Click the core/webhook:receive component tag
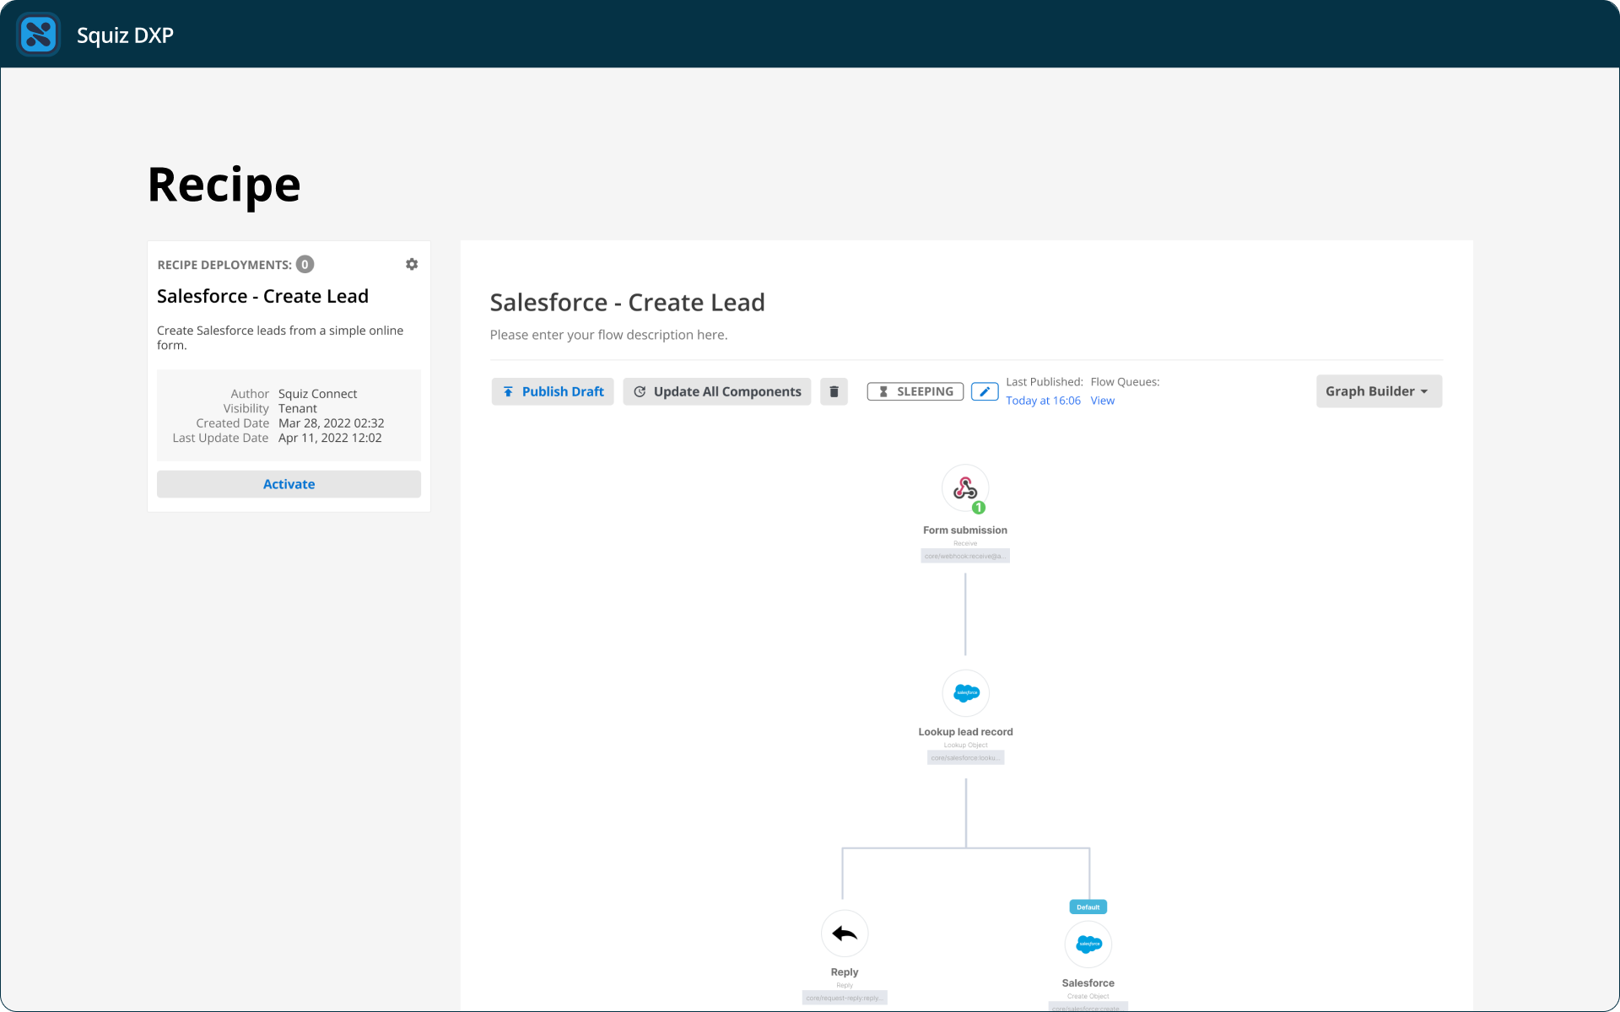The width and height of the screenshot is (1620, 1012). [x=965, y=557]
